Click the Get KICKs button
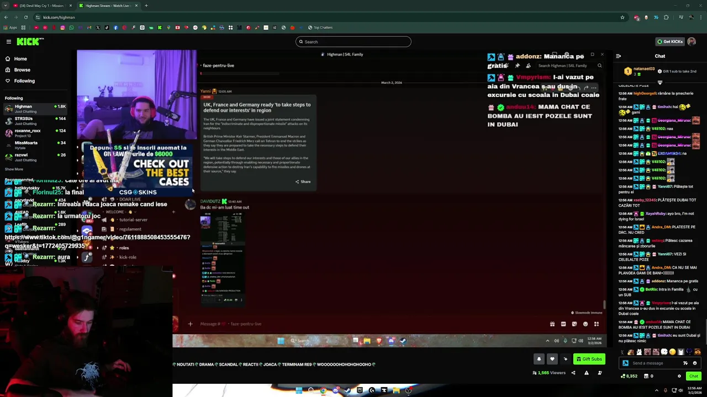 click(x=669, y=41)
